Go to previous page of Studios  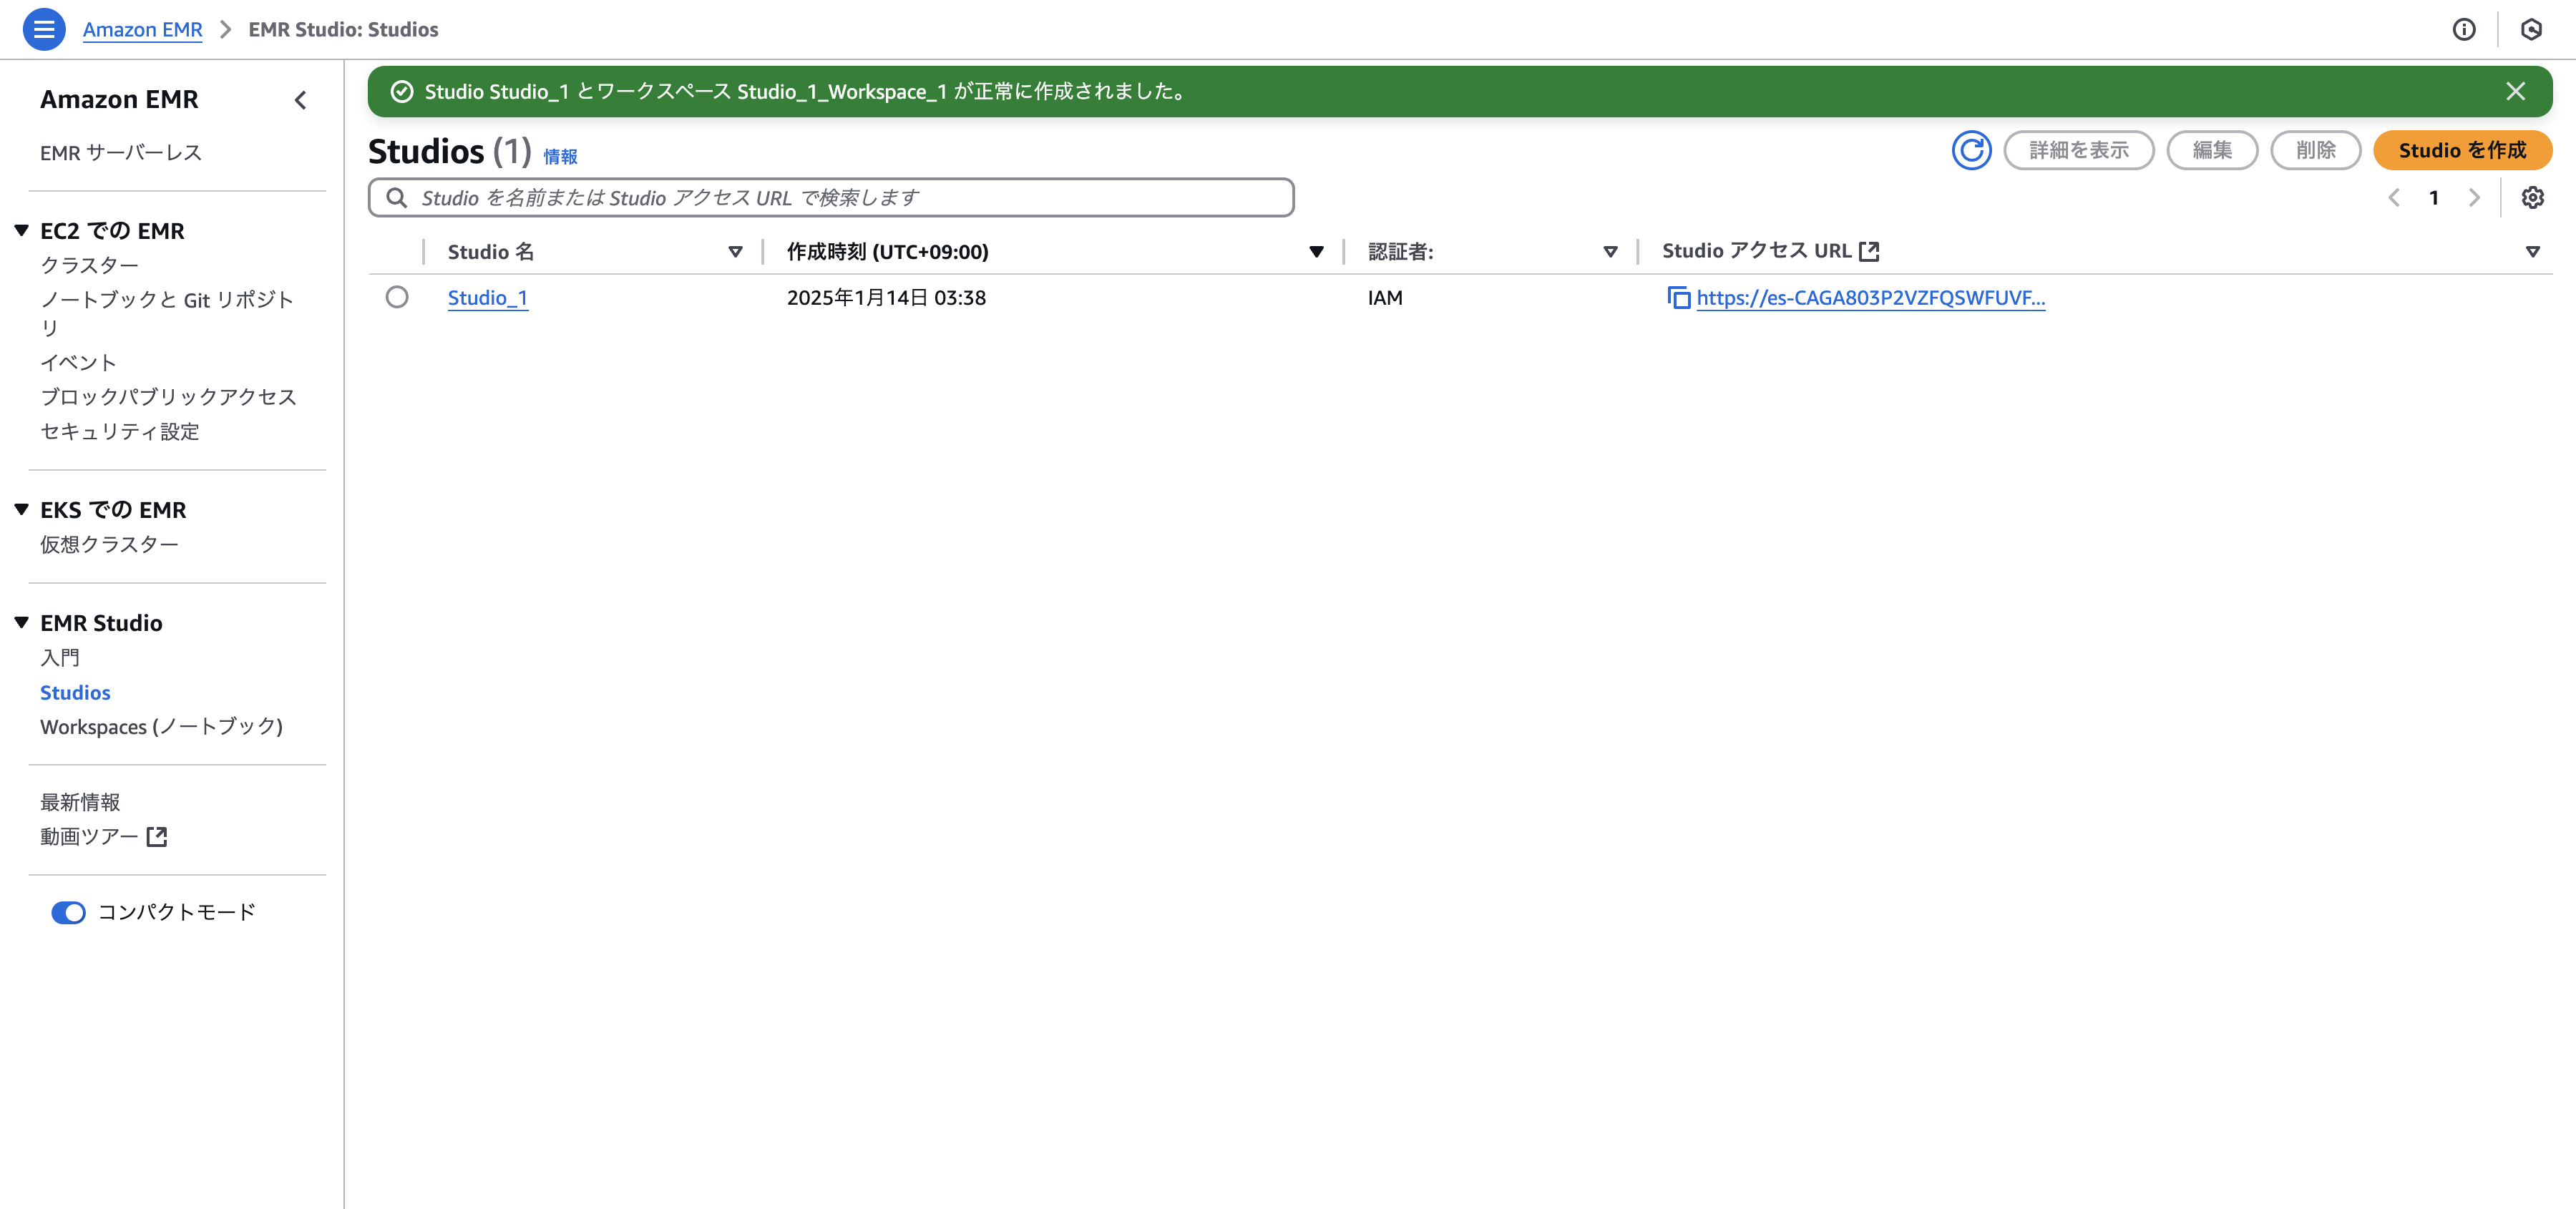2394,197
